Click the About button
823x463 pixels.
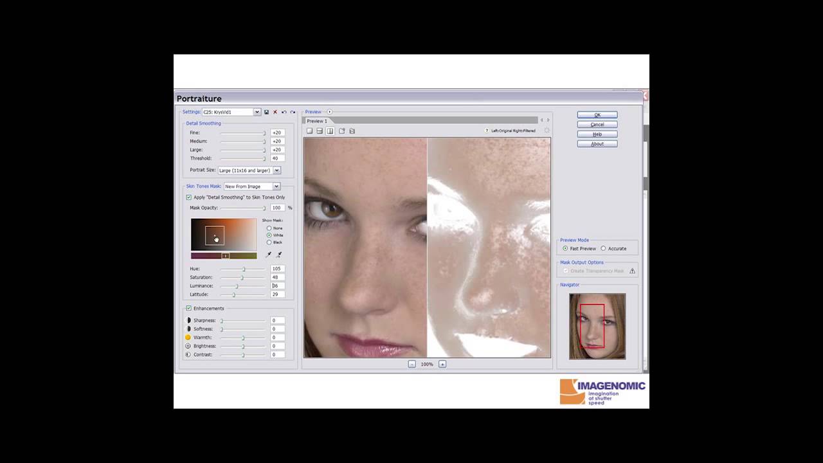click(x=597, y=143)
